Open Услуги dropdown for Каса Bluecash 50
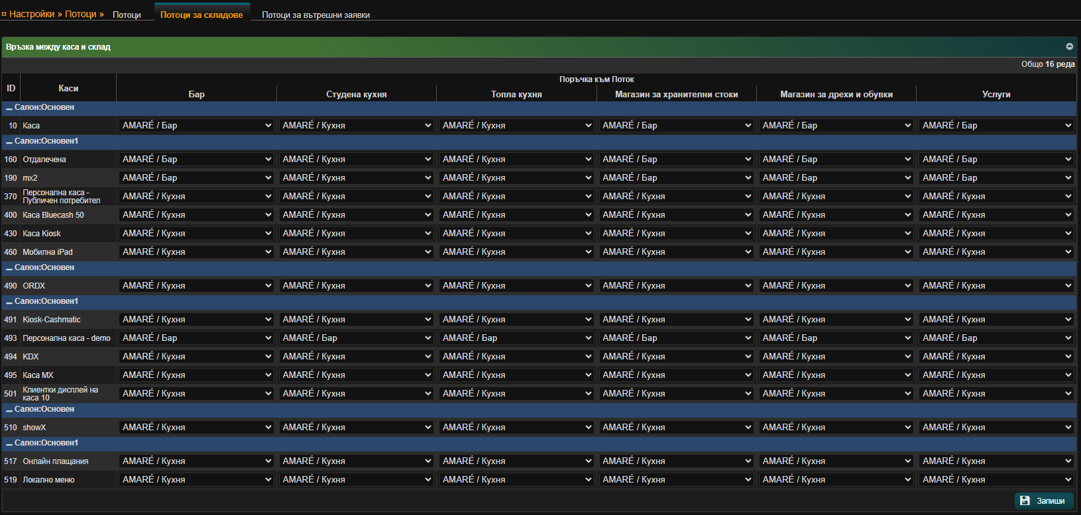 coord(996,214)
